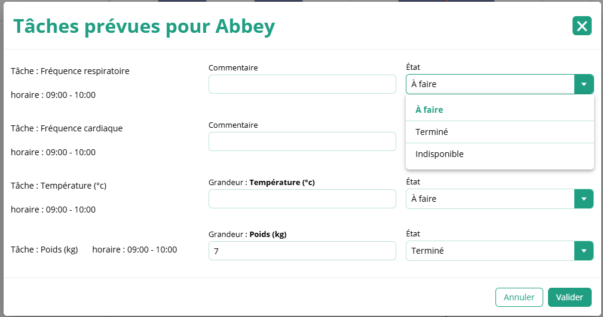This screenshot has height=317, width=603.
Task: Close the Tâches prévues dialog
Action: point(581,26)
